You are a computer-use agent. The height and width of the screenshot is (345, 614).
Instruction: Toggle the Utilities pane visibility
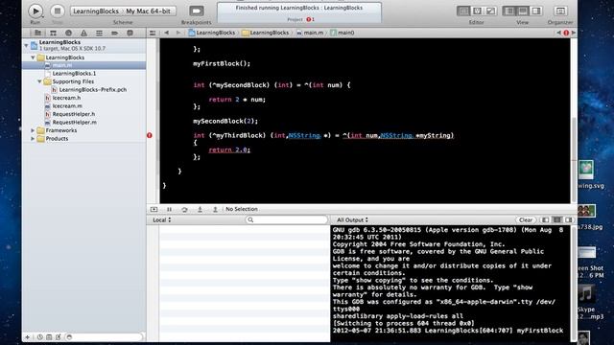[536, 11]
